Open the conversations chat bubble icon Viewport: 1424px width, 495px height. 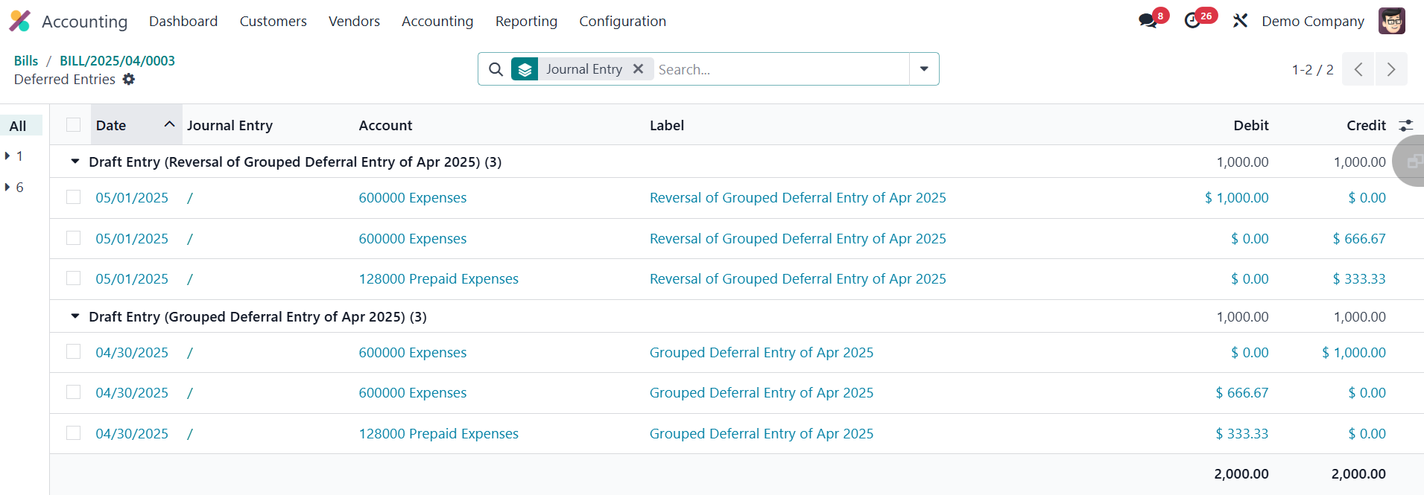pos(1148,21)
